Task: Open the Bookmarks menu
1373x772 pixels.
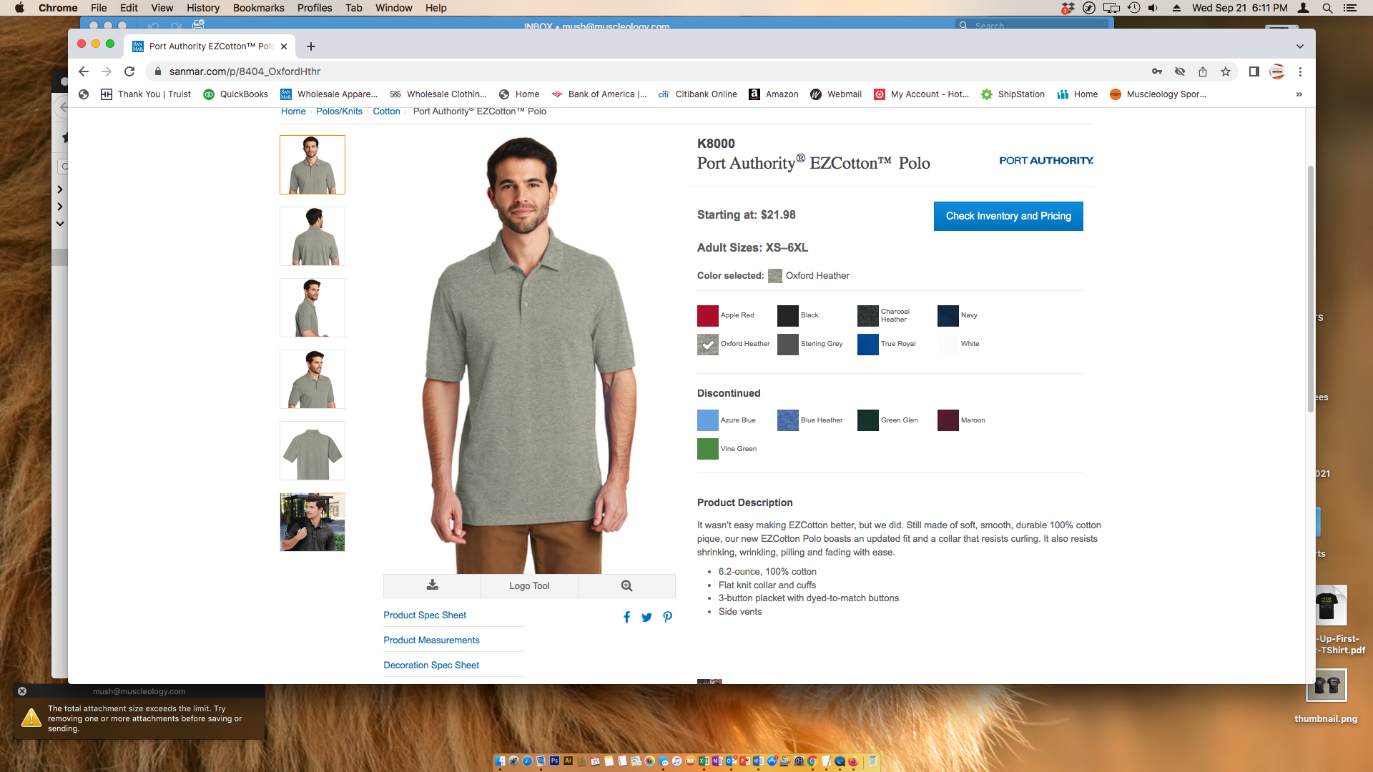Action: [258, 8]
